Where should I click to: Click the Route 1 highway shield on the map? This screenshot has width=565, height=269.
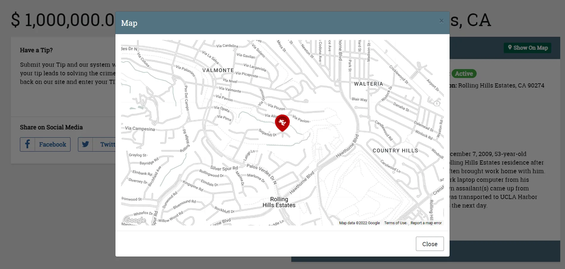pos(436,104)
